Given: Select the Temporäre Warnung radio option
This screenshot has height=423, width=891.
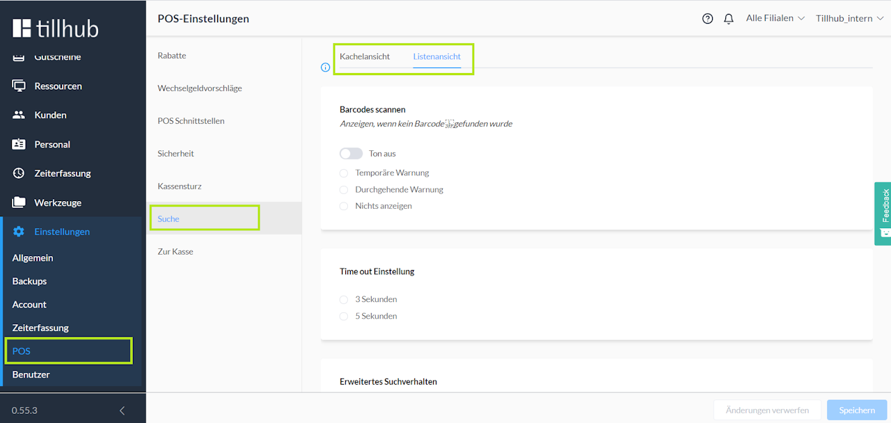Looking at the screenshot, I should pyautogui.click(x=344, y=173).
